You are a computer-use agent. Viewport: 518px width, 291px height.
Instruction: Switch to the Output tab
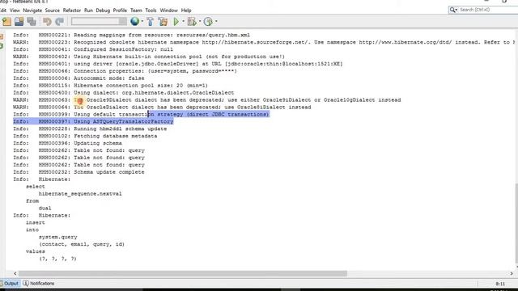(11, 284)
